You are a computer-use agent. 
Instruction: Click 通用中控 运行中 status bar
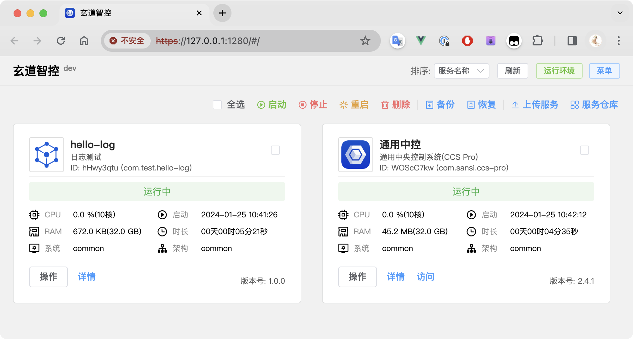pos(466,191)
